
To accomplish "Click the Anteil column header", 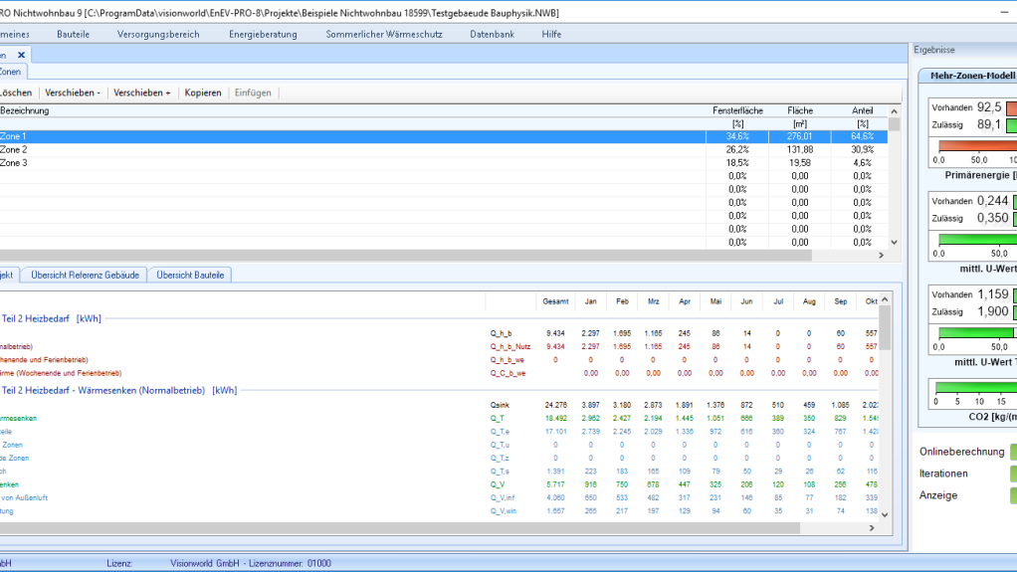I will 862,110.
